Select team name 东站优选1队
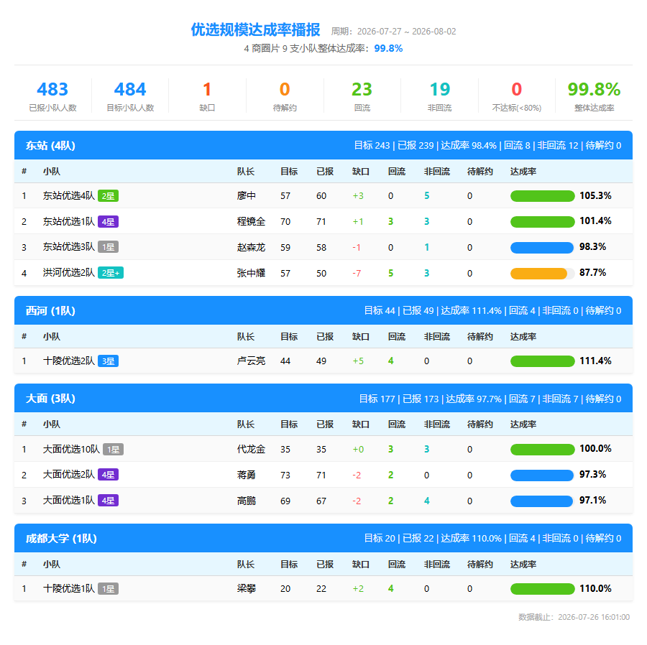Viewport: 647px width, 645px height. tap(69, 222)
